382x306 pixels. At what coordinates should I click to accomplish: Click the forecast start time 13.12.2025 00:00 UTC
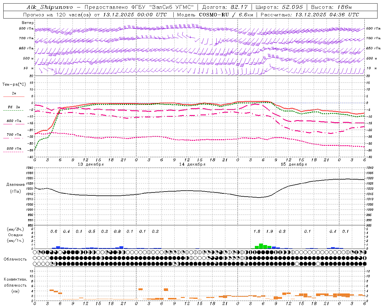coord(135,15)
